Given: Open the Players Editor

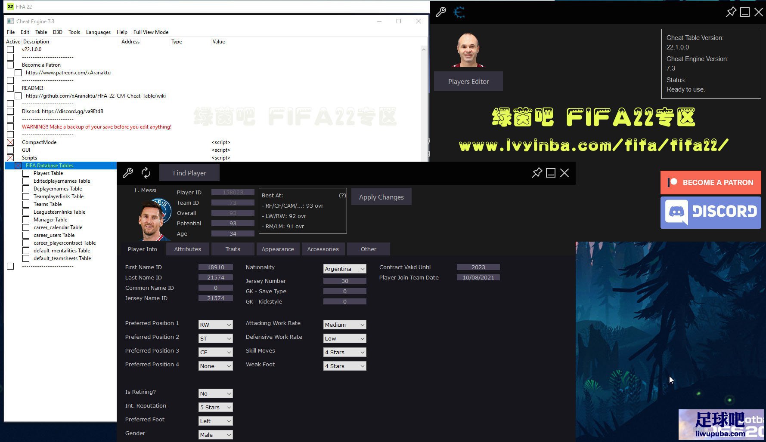Looking at the screenshot, I should (x=468, y=81).
